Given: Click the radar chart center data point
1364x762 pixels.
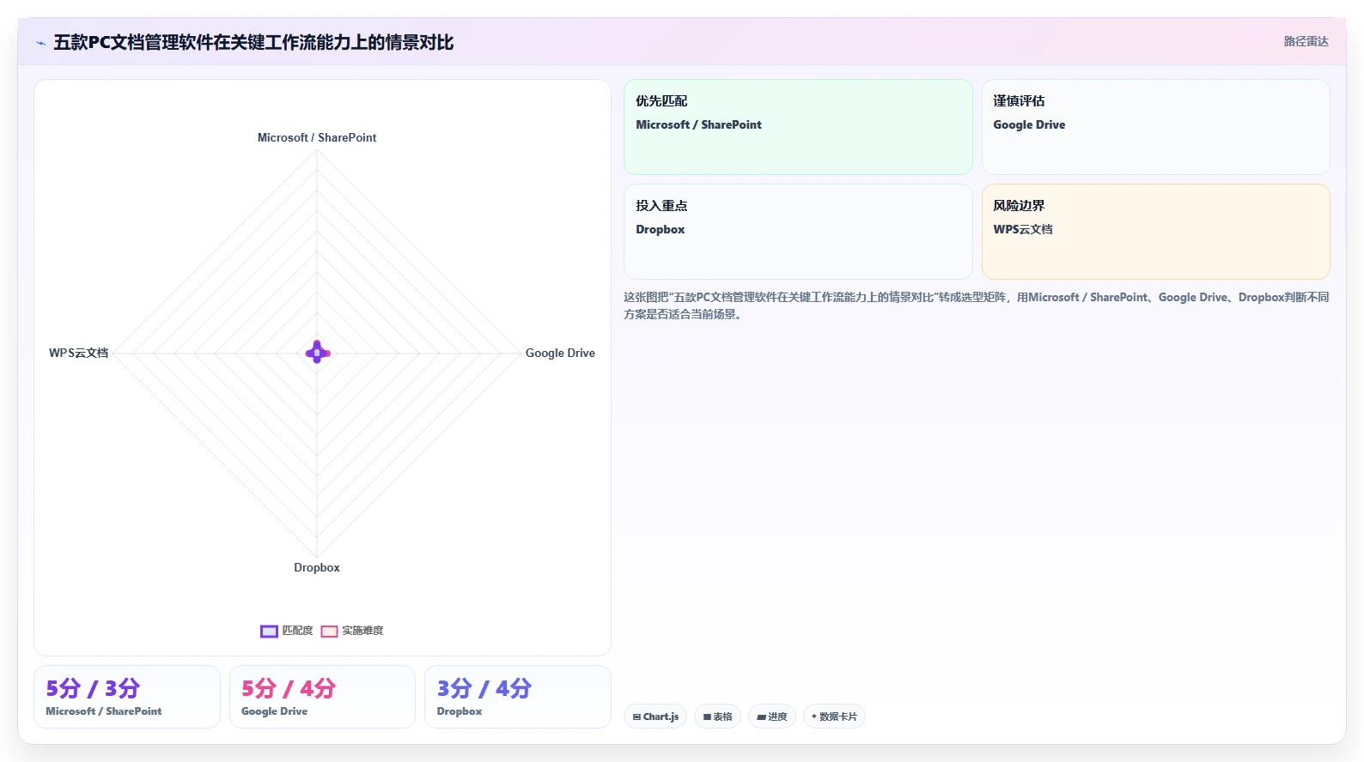Looking at the screenshot, I should point(317,353).
